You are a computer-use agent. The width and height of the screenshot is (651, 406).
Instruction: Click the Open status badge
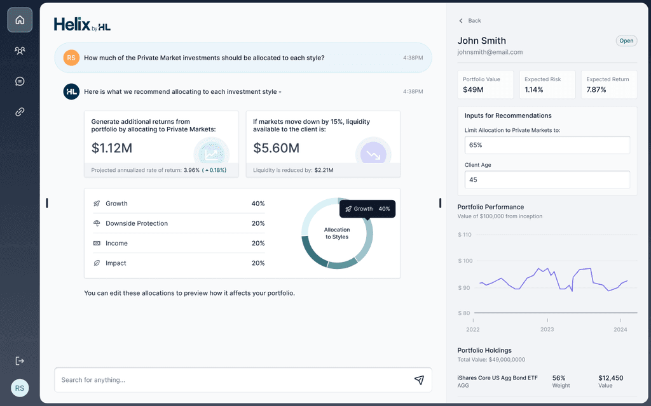tap(626, 41)
